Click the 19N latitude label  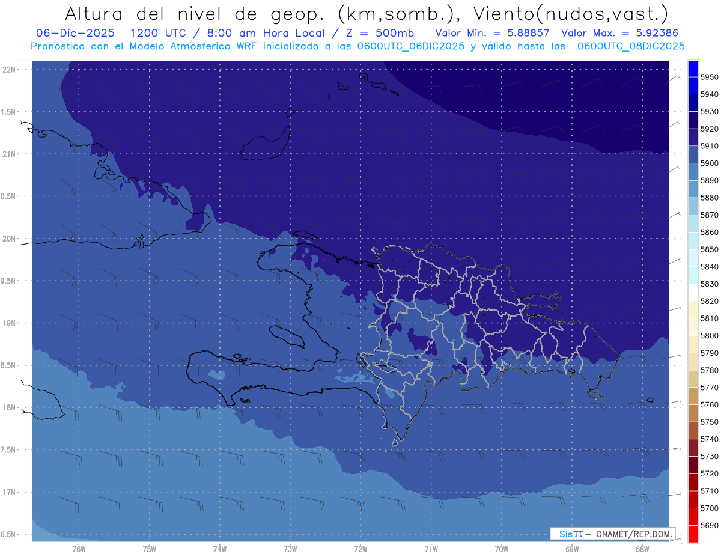tap(9, 323)
